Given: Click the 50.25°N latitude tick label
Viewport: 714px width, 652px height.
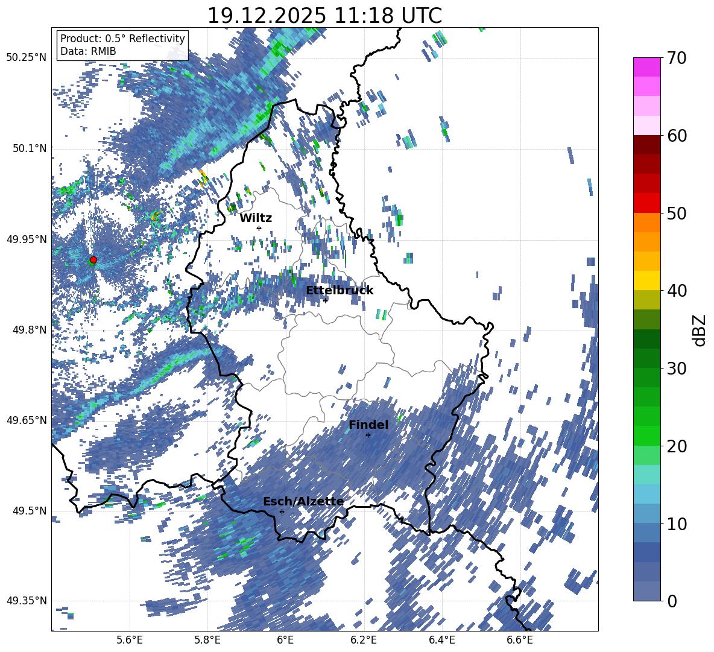Looking at the screenshot, I should (x=27, y=58).
